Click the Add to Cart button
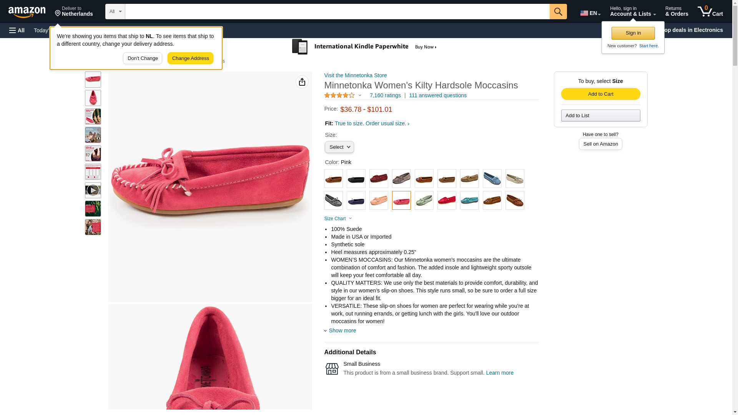Viewport: 738px width, 415px height. click(x=600, y=94)
